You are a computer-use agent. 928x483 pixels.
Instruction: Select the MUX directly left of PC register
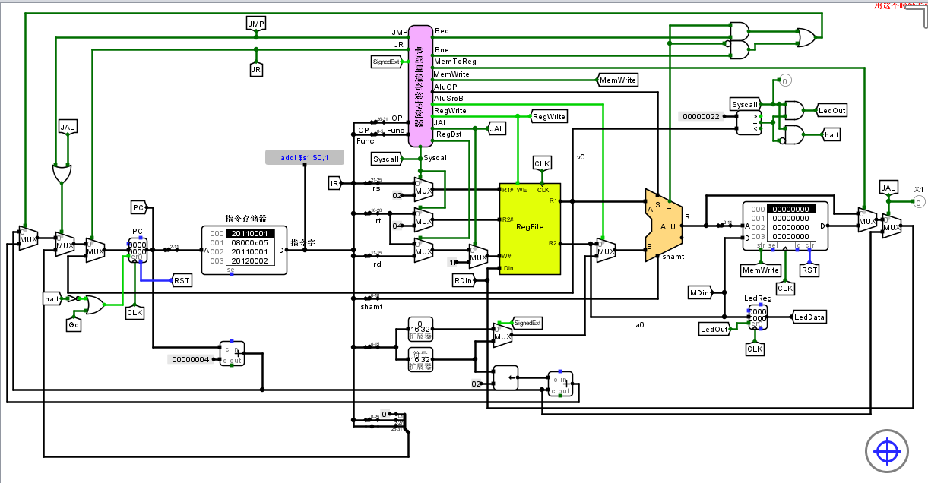pyautogui.click(x=95, y=250)
